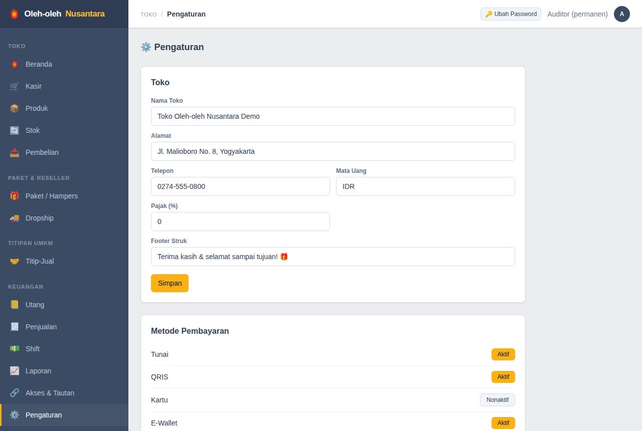Screen dimensions: 642x431
Task: Open the user avatar A menu
Action: 622,14
